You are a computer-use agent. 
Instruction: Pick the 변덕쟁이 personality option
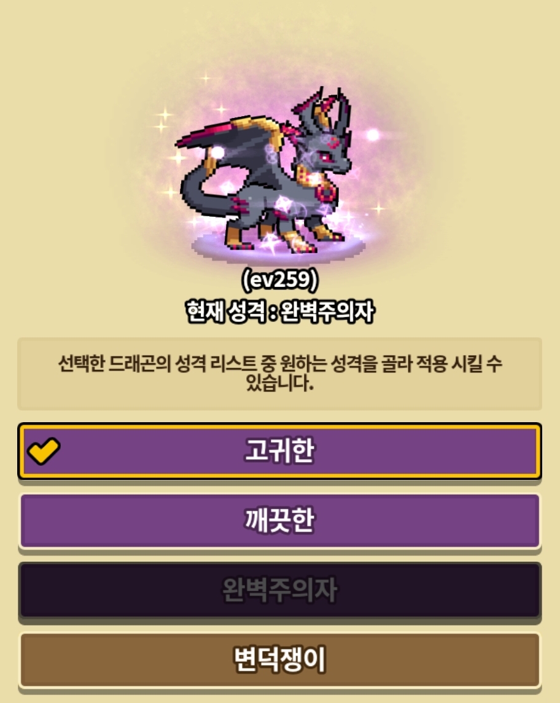point(279,659)
